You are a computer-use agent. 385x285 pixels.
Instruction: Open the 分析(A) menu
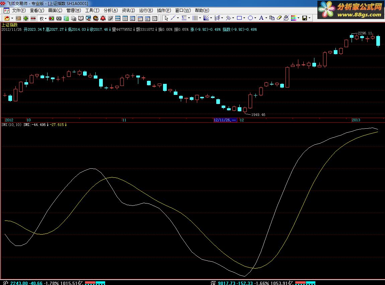[x=111, y=10]
